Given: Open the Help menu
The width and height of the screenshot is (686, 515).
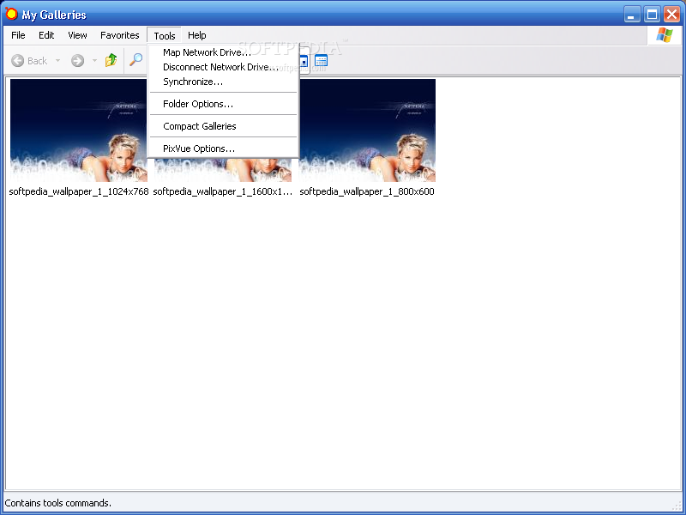Looking at the screenshot, I should click(x=197, y=35).
